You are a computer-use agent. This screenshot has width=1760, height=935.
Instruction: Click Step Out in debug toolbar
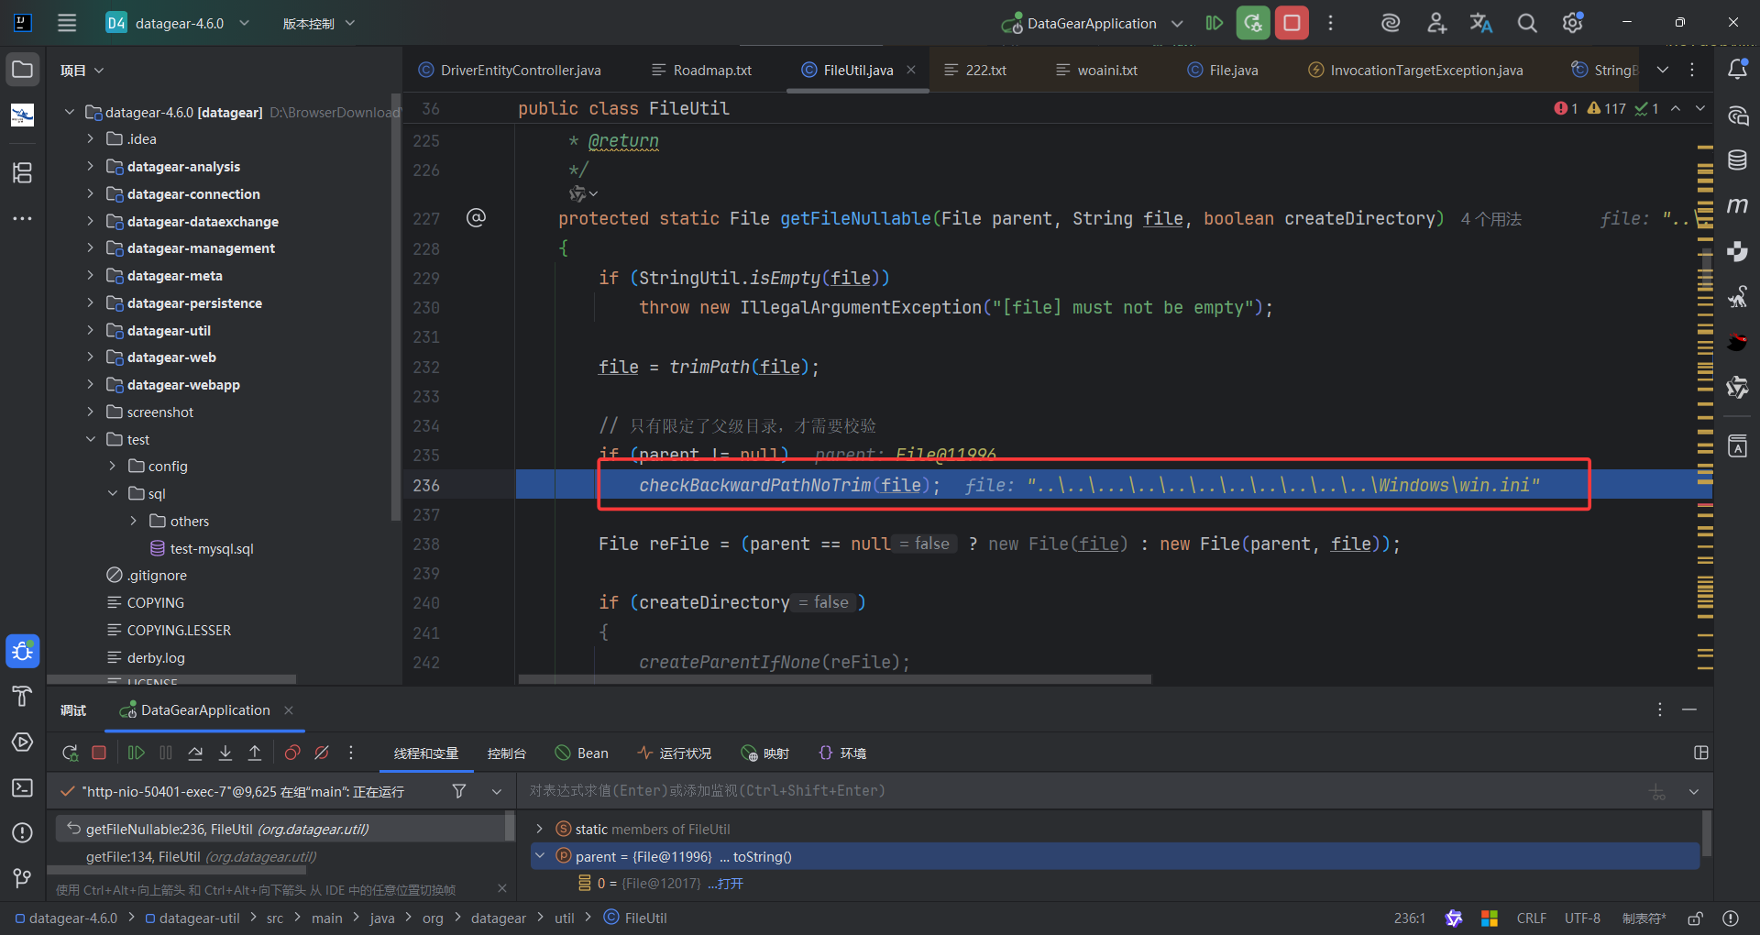tap(255, 753)
